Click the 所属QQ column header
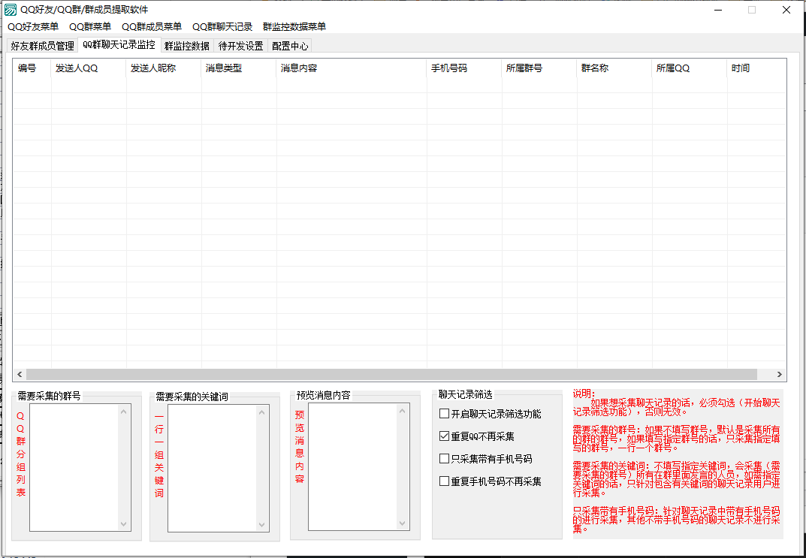 (689, 68)
